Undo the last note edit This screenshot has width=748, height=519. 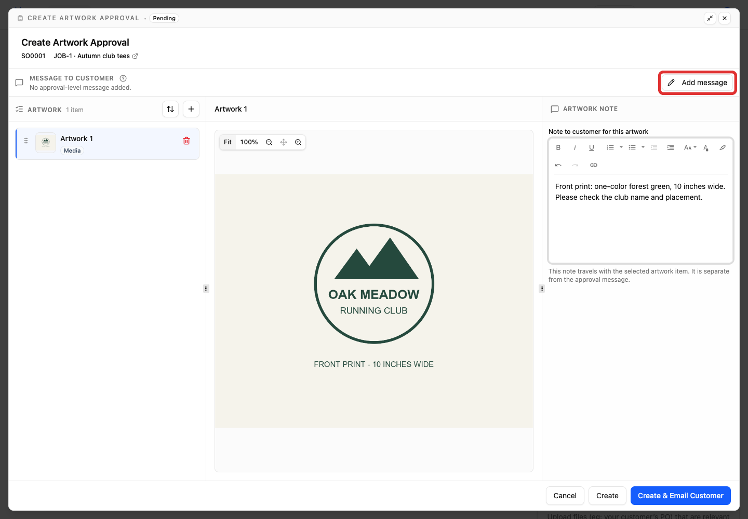(x=558, y=165)
